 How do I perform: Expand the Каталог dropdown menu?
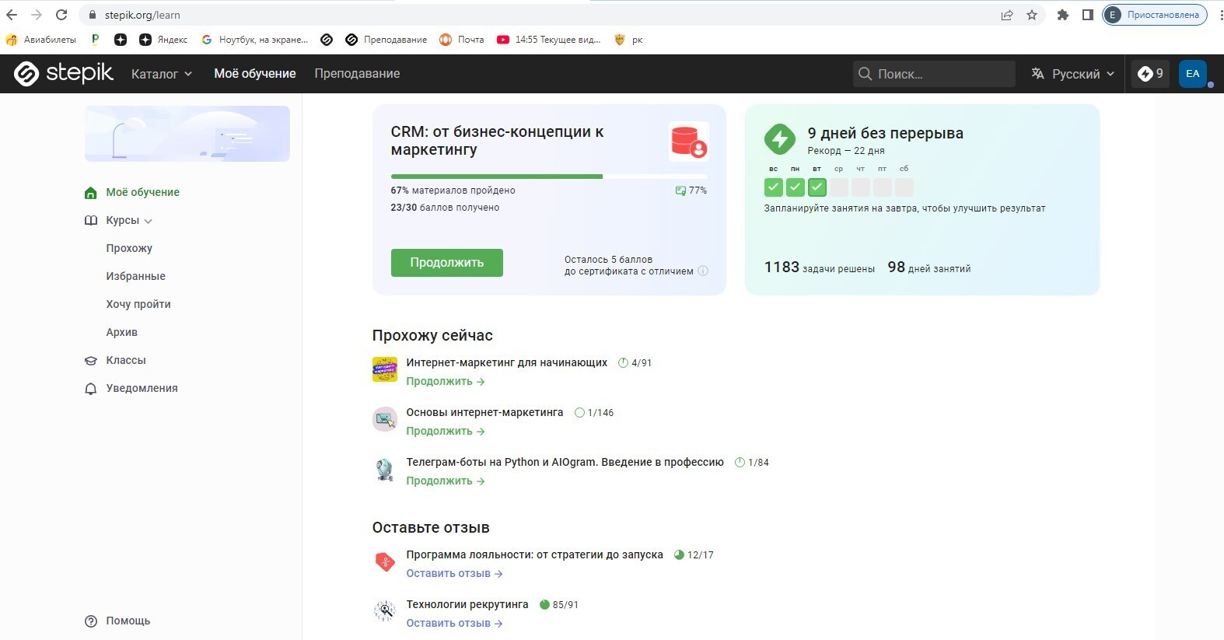point(161,74)
